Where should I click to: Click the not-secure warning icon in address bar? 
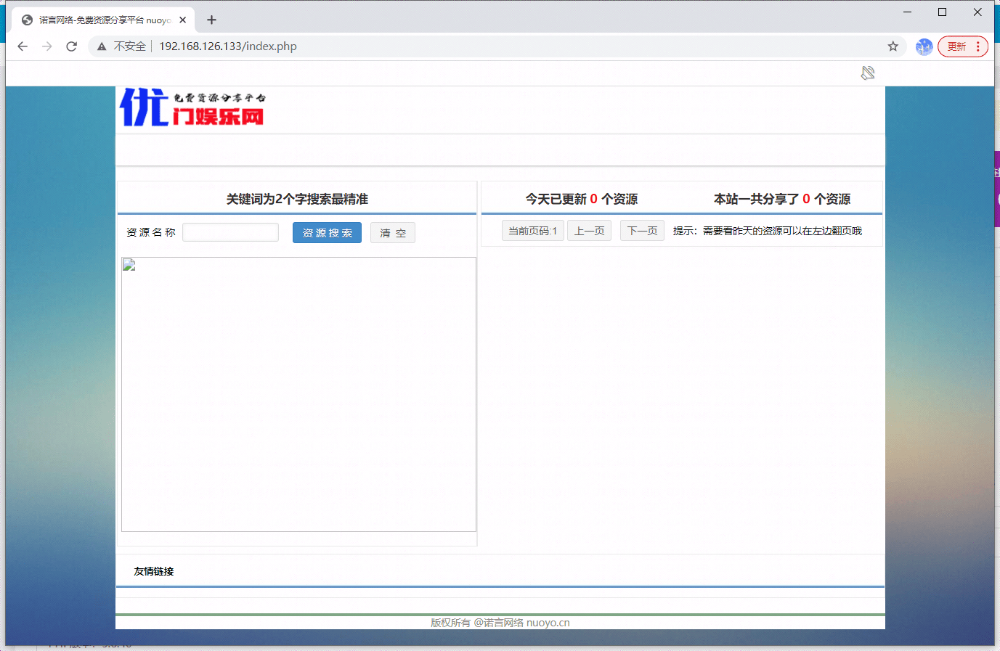point(102,46)
